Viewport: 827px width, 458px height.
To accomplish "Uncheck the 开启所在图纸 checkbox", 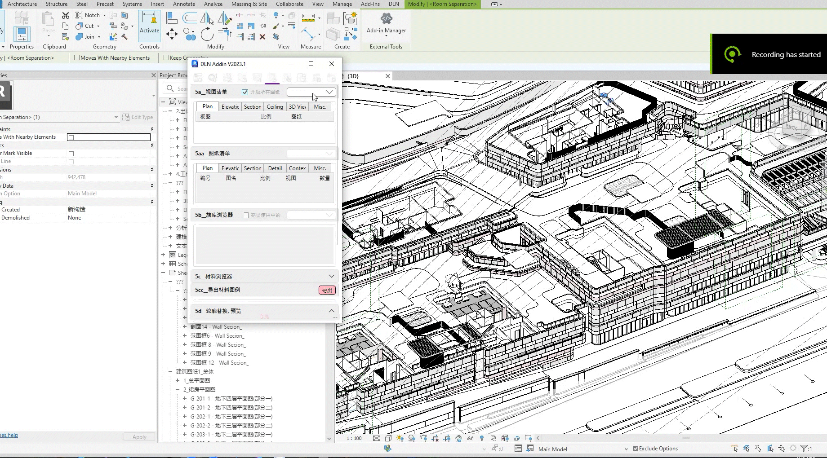I will [x=245, y=92].
